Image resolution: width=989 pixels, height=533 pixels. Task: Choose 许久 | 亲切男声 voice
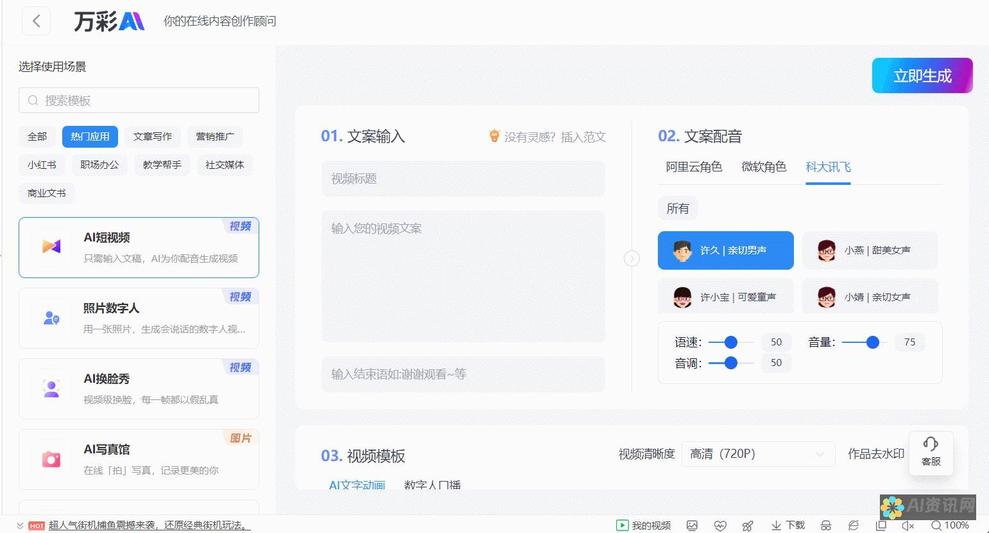point(726,250)
